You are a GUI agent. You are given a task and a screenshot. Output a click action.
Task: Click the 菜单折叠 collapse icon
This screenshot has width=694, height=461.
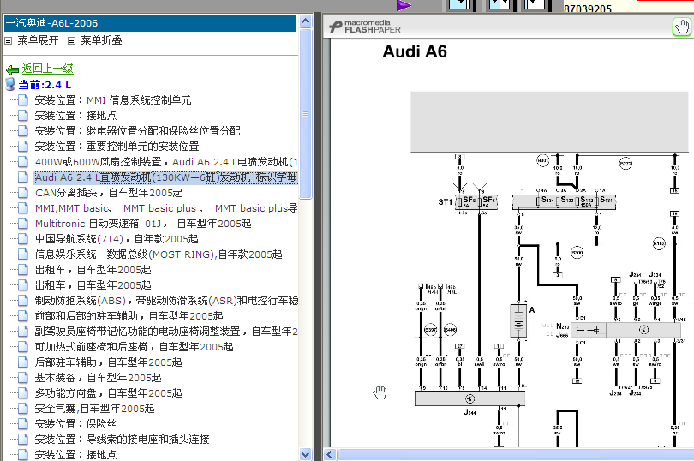pos(71,41)
